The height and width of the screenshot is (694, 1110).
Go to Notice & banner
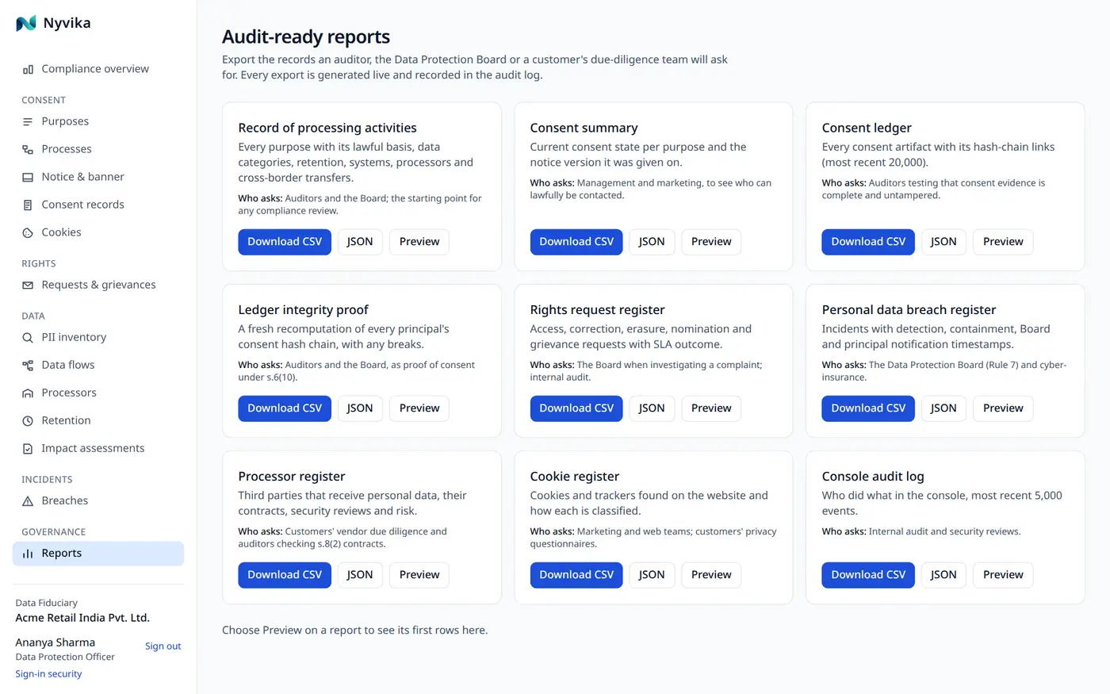point(98,177)
